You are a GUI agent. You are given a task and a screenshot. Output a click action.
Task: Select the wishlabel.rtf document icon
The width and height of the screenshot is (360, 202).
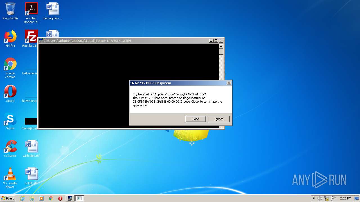pyautogui.click(x=31, y=149)
